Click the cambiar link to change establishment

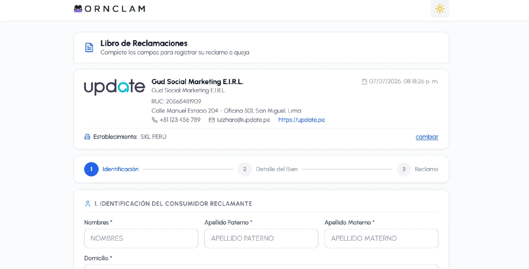pyautogui.click(x=427, y=137)
